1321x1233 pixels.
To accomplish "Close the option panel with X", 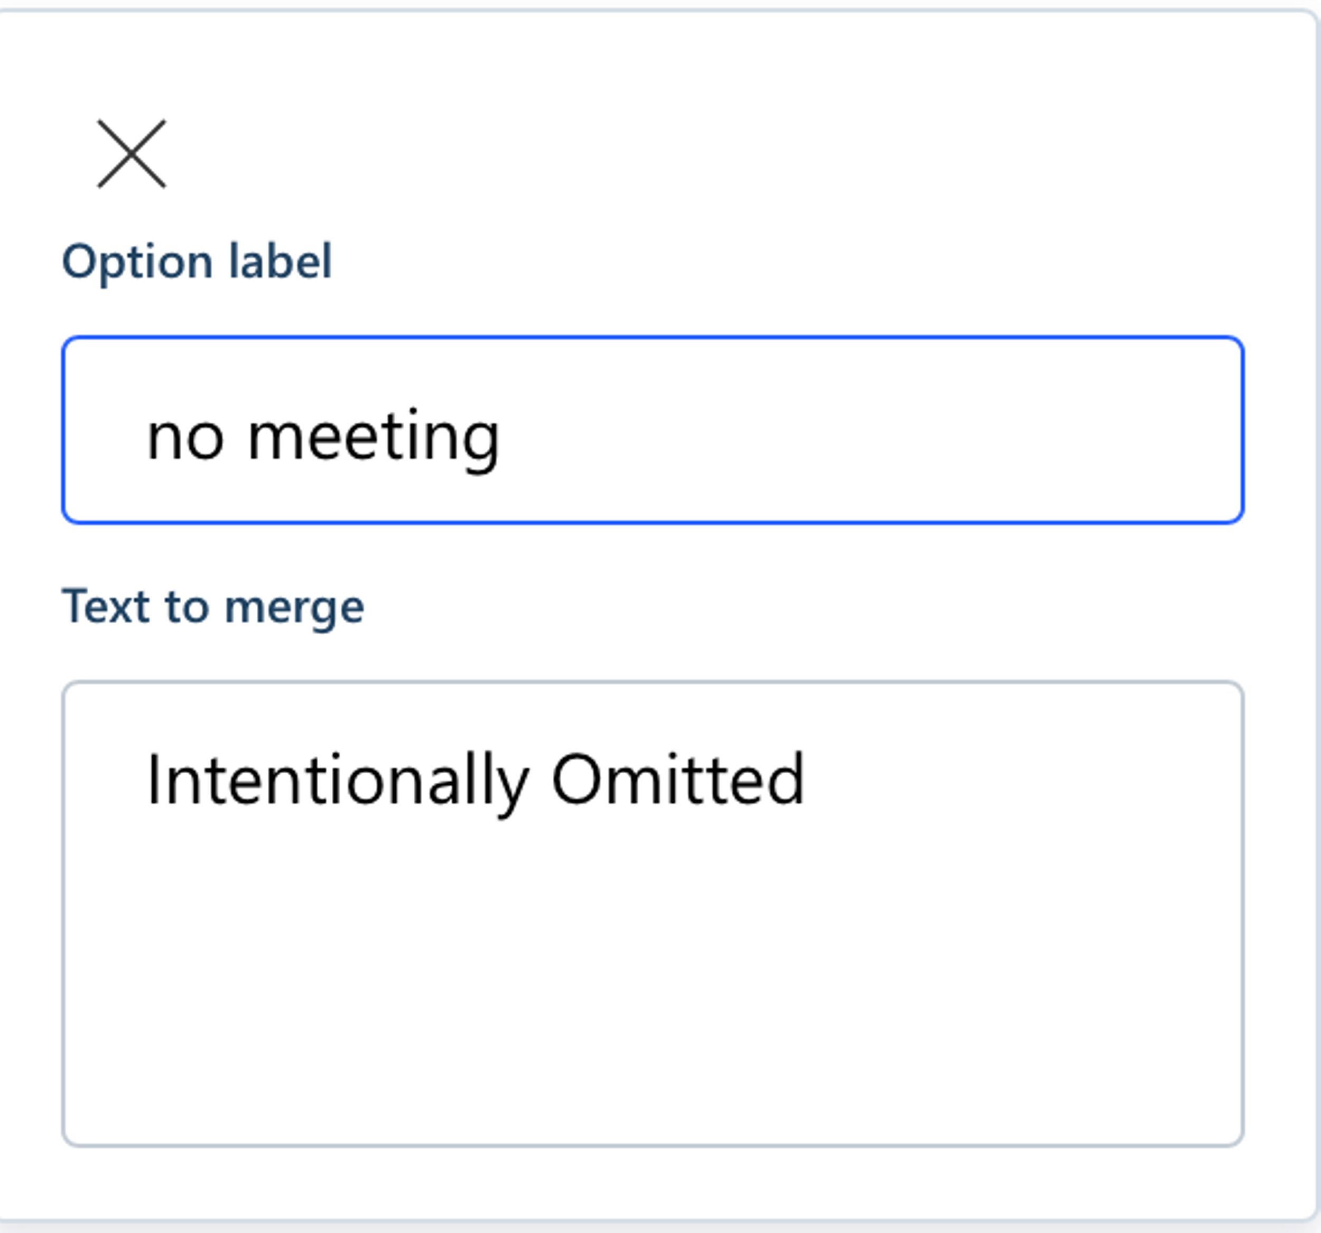I will 132,154.
